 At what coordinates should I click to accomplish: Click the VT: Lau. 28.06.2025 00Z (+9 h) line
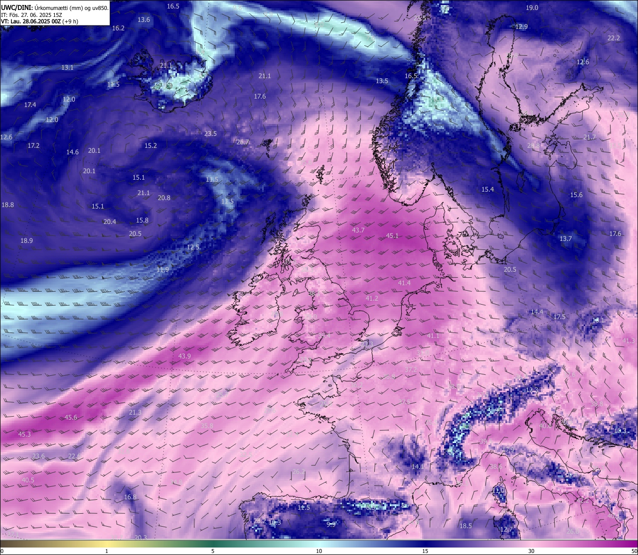[40, 21]
